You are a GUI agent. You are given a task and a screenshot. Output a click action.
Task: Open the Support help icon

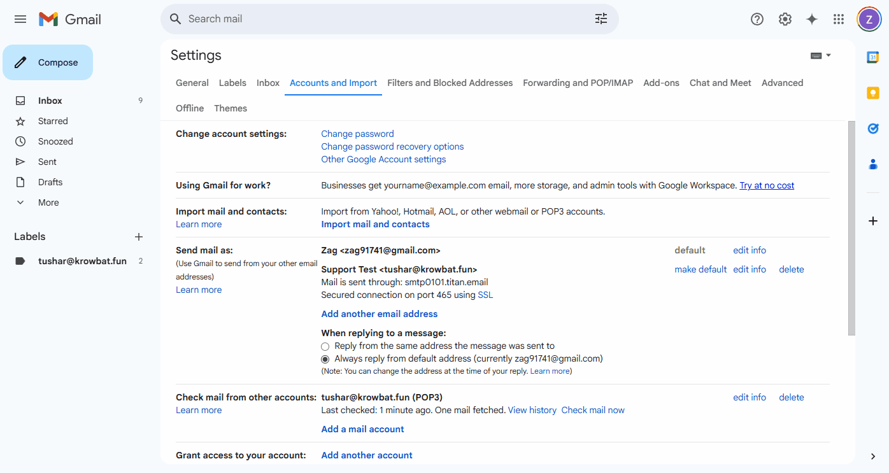[x=757, y=19]
